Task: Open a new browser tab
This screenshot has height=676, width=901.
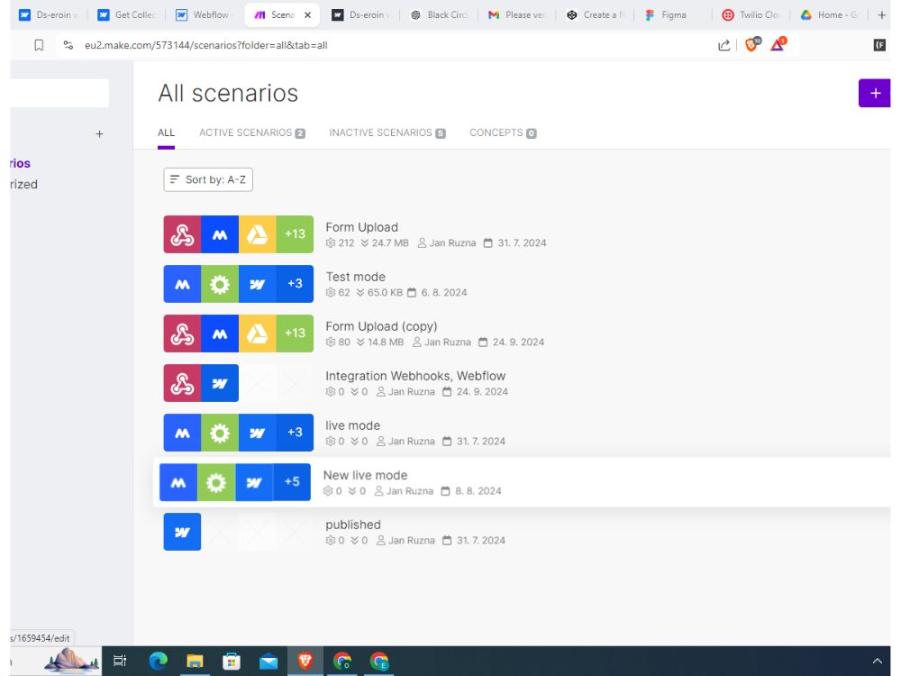Action: (881, 15)
